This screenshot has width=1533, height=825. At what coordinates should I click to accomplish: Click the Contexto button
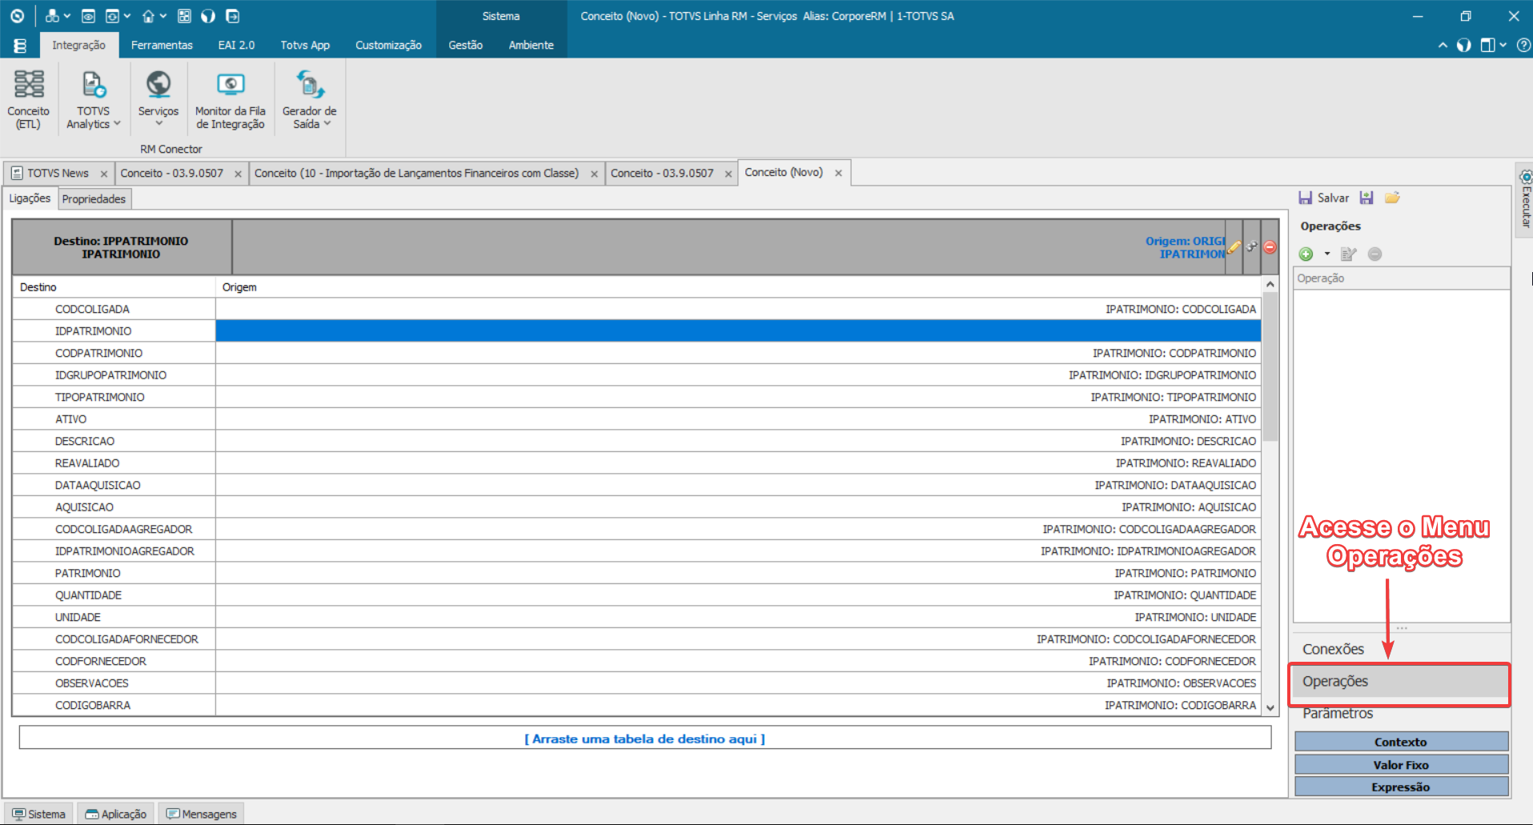click(1401, 742)
